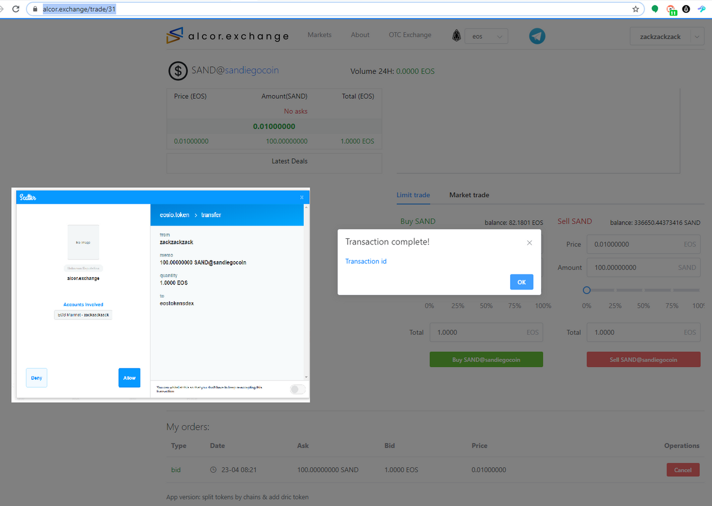Toggle the Scatter whitelist switch
This screenshot has width=712, height=506.
click(x=298, y=389)
